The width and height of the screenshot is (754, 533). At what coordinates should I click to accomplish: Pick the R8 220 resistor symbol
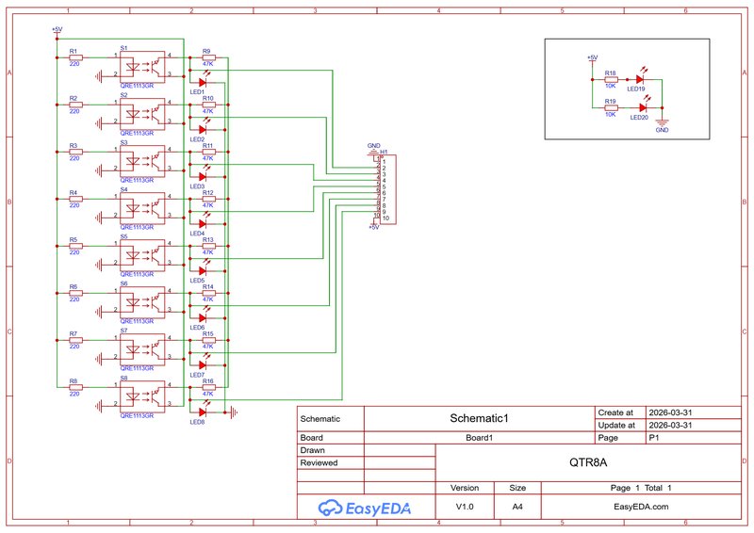[76, 387]
